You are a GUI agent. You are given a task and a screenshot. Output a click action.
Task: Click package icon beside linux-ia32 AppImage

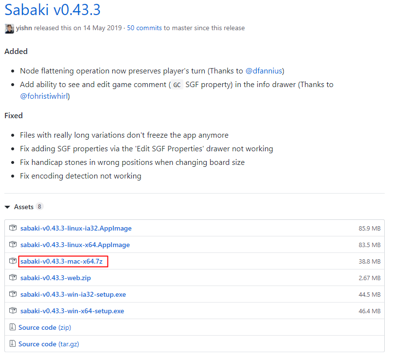pyautogui.click(x=13, y=228)
